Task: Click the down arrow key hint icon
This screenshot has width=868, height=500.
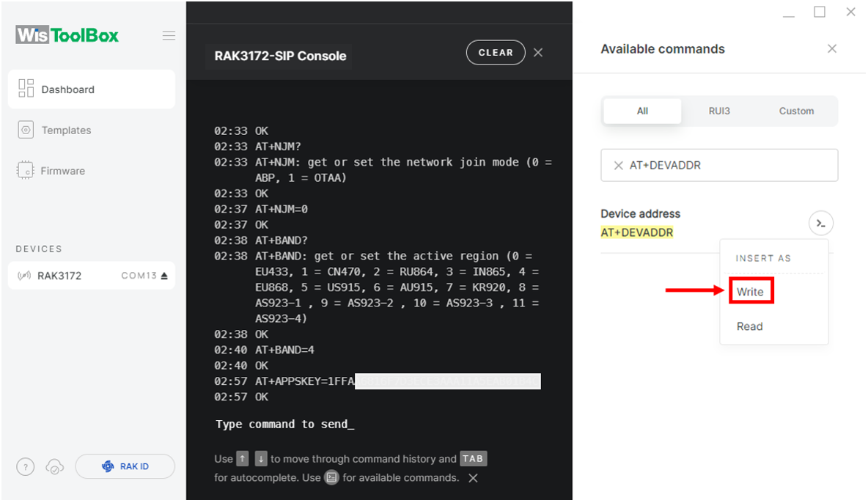Action: click(x=261, y=458)
